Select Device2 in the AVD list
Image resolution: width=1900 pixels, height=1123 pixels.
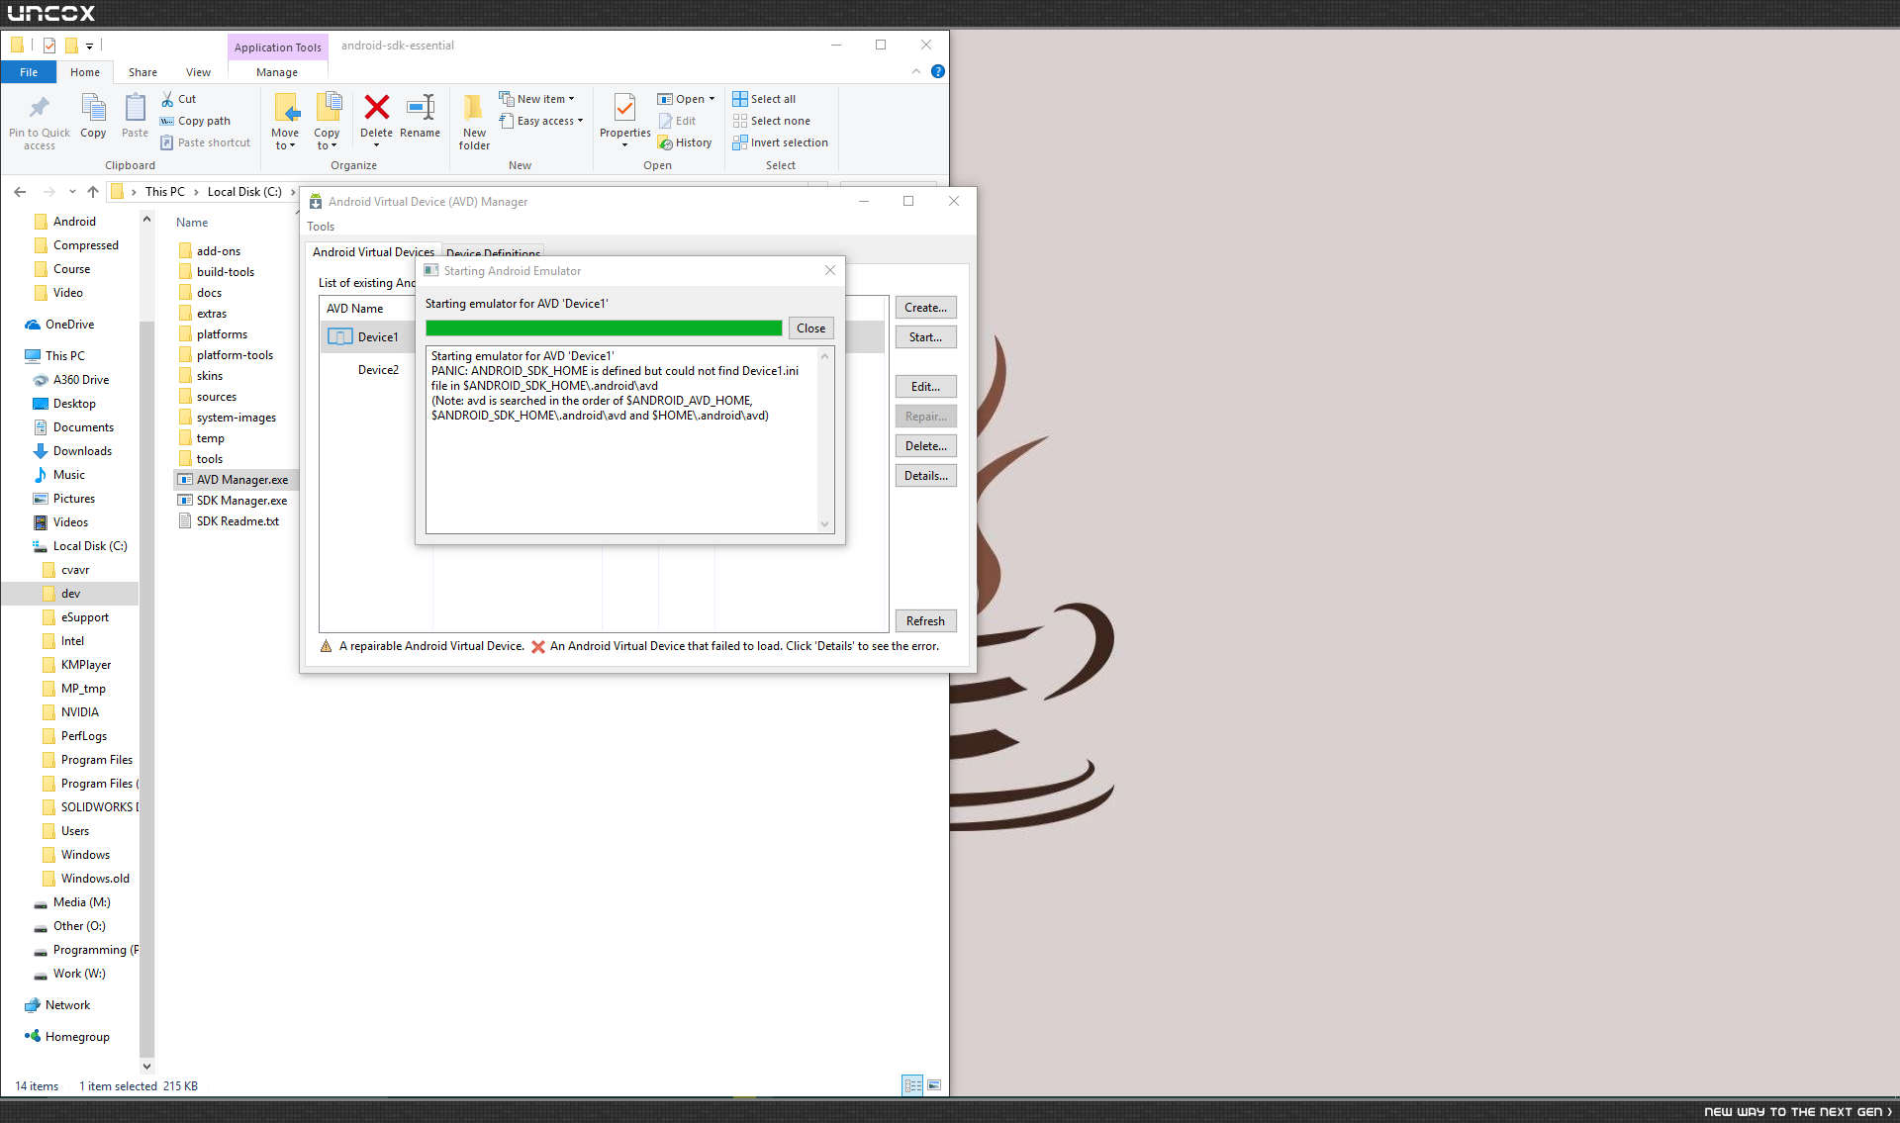pyautogui.click(x=378, y=370)
